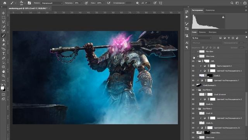This screenshot has height=140, width=248.
Task: Switch to the Каналы tab
Action: pos(202,32)
